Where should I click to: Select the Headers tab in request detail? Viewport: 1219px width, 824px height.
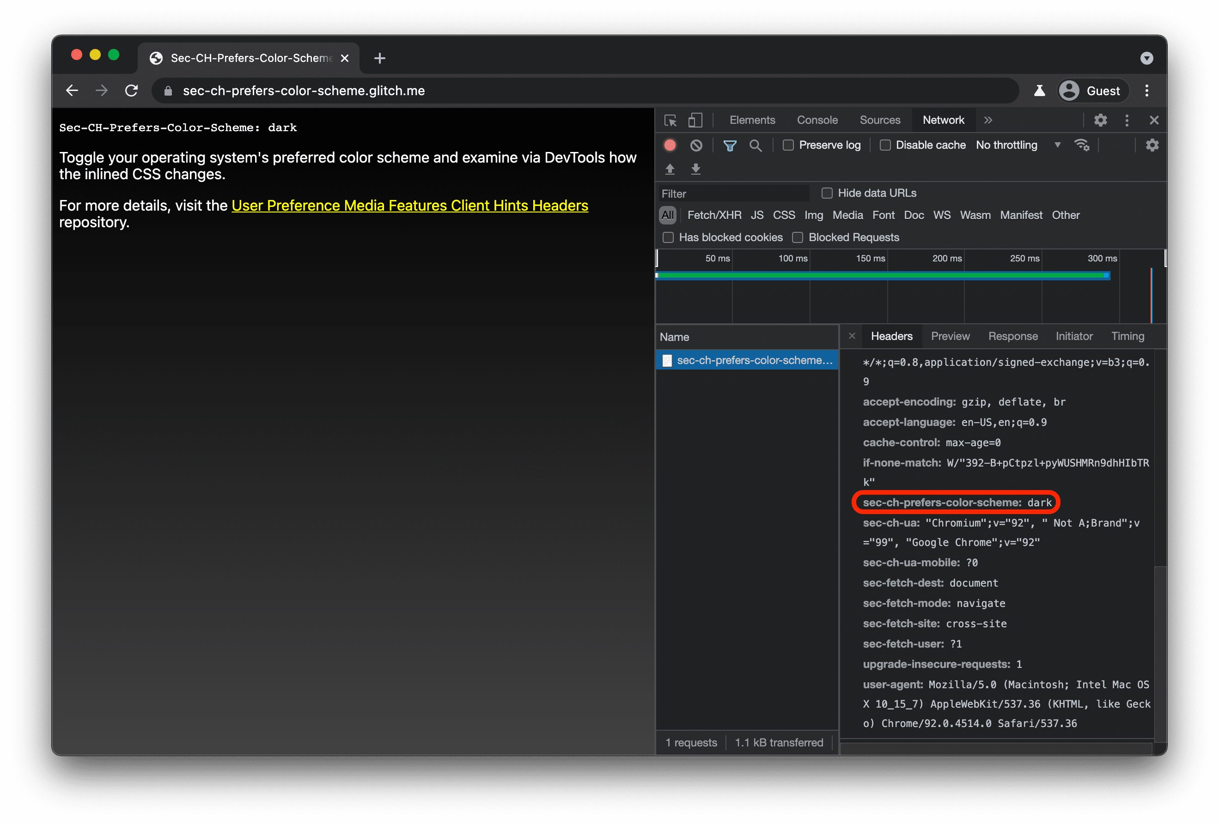tap(891, 336)
